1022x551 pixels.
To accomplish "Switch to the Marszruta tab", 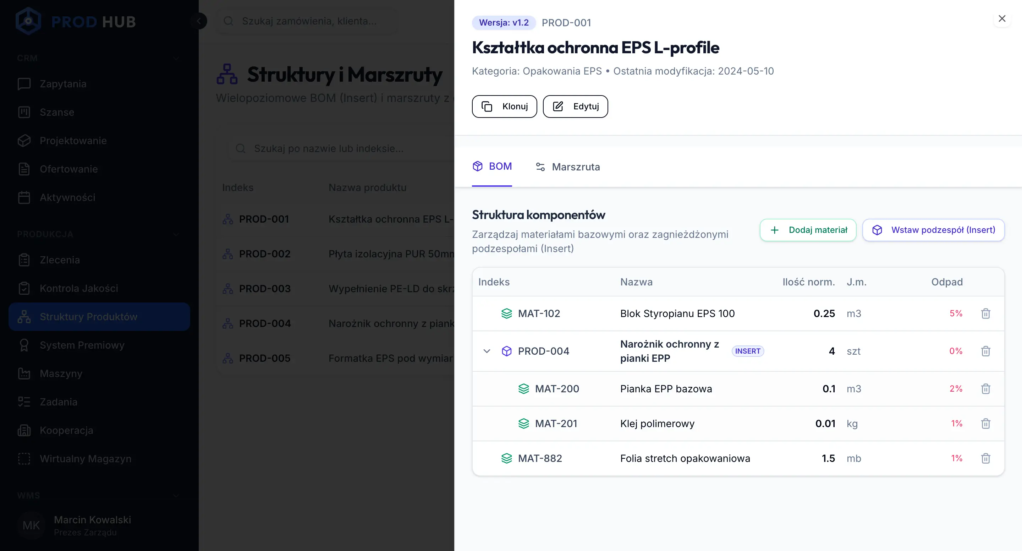I will point(567,167).
